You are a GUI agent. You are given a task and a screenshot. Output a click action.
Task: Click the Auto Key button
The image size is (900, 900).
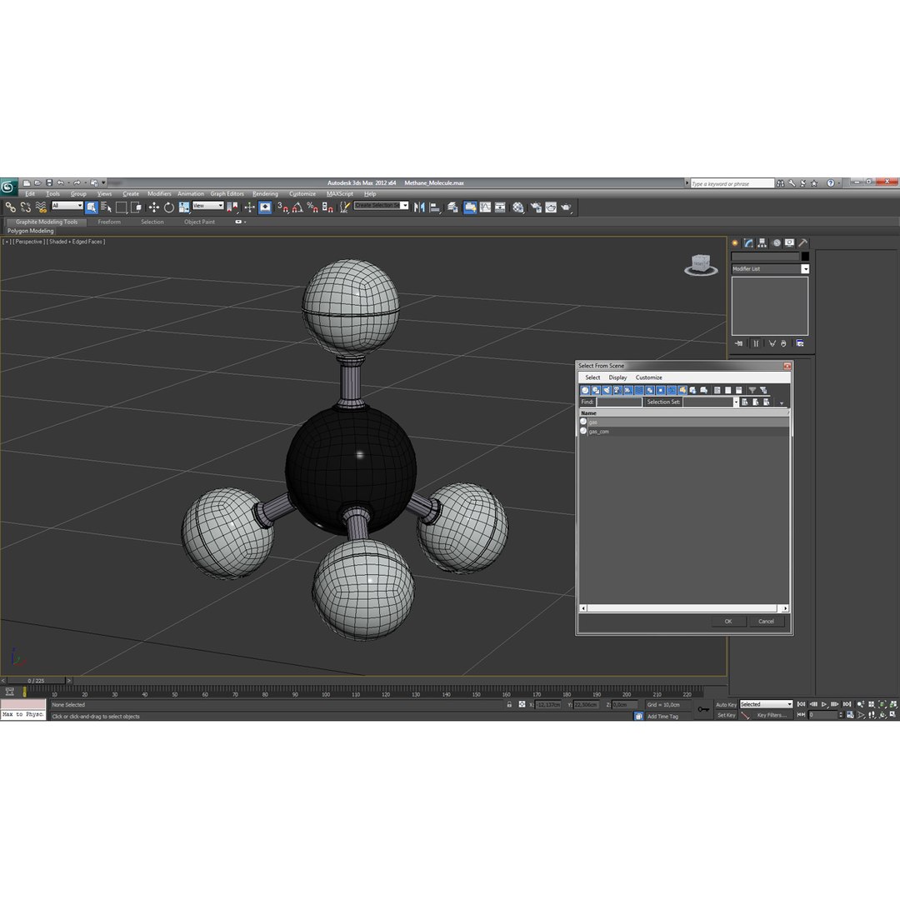726,704
